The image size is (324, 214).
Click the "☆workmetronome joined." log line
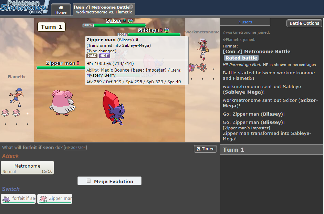246,32
